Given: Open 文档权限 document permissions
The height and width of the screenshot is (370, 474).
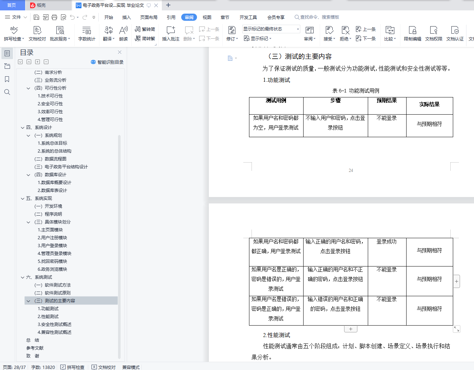Looking at the screenshot, I should coord(434,34).
